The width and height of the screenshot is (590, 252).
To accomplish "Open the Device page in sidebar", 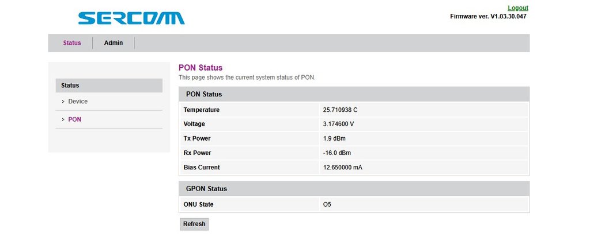I will (x=78, y=102).
